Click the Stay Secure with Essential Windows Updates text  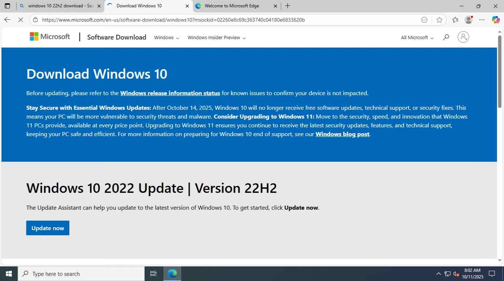(89, 108)
